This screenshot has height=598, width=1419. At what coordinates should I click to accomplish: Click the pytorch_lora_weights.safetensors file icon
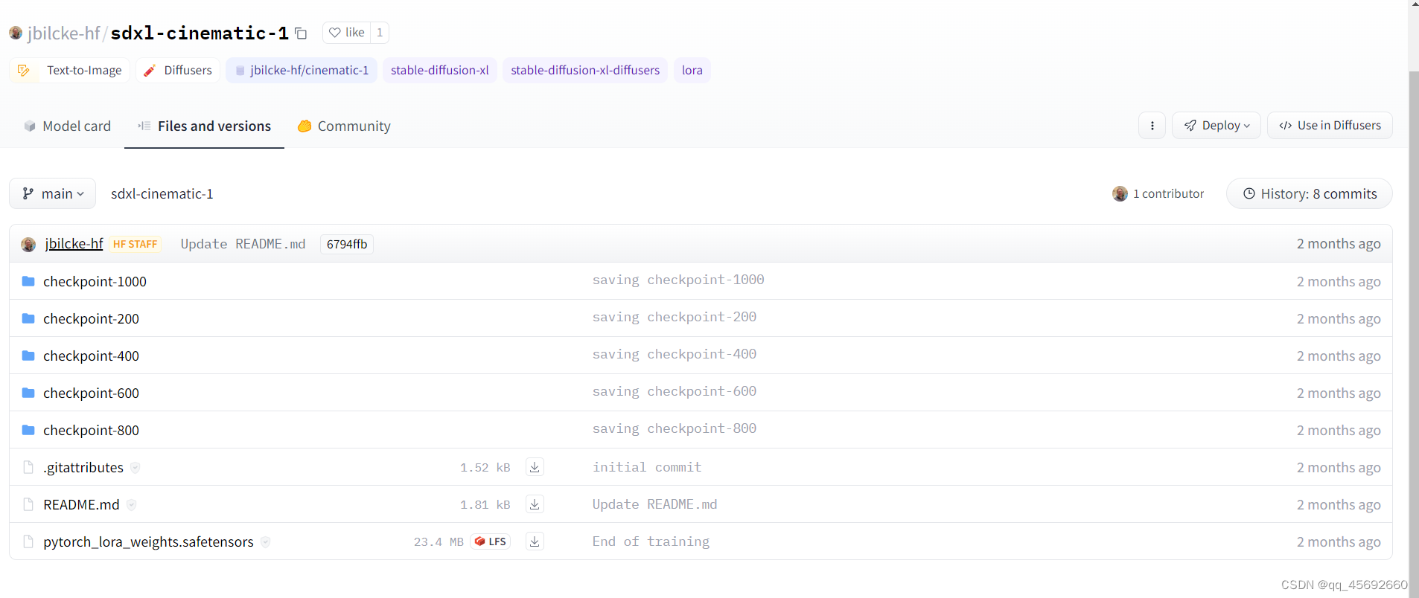(x=28, y=541)
